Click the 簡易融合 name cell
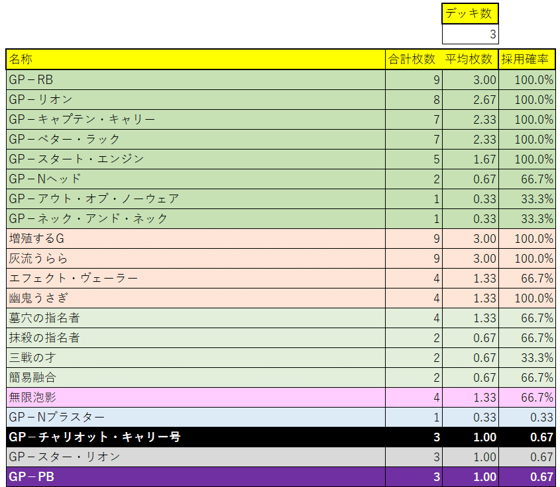The height and width of the screenshot is (487, 560). coord(196,378)
